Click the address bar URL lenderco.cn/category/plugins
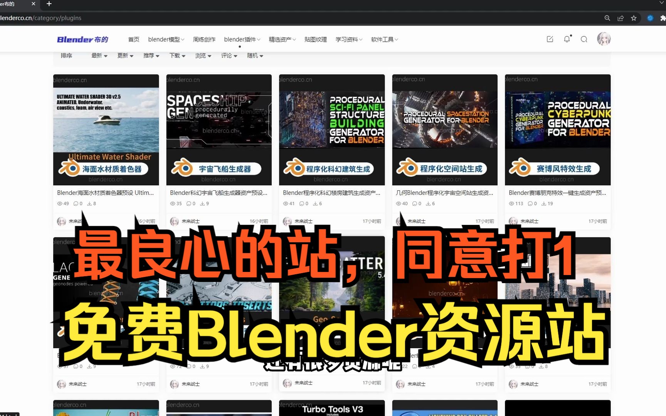This screenshot has width=666, height=416. 41,18
